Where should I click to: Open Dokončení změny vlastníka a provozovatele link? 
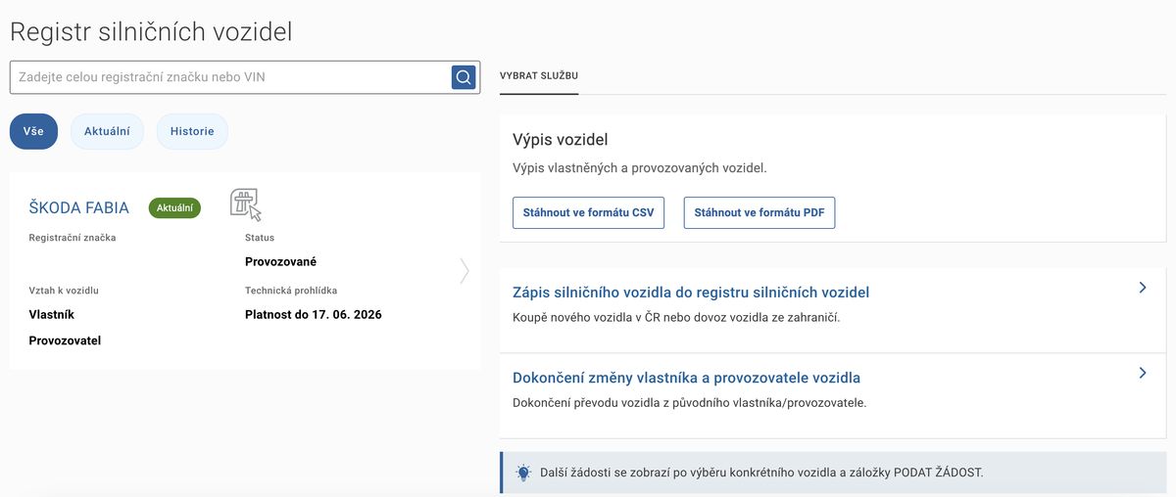(687, 378)
